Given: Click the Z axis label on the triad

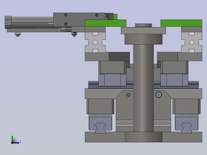Looking at the screenshot, I should [20, 142].
